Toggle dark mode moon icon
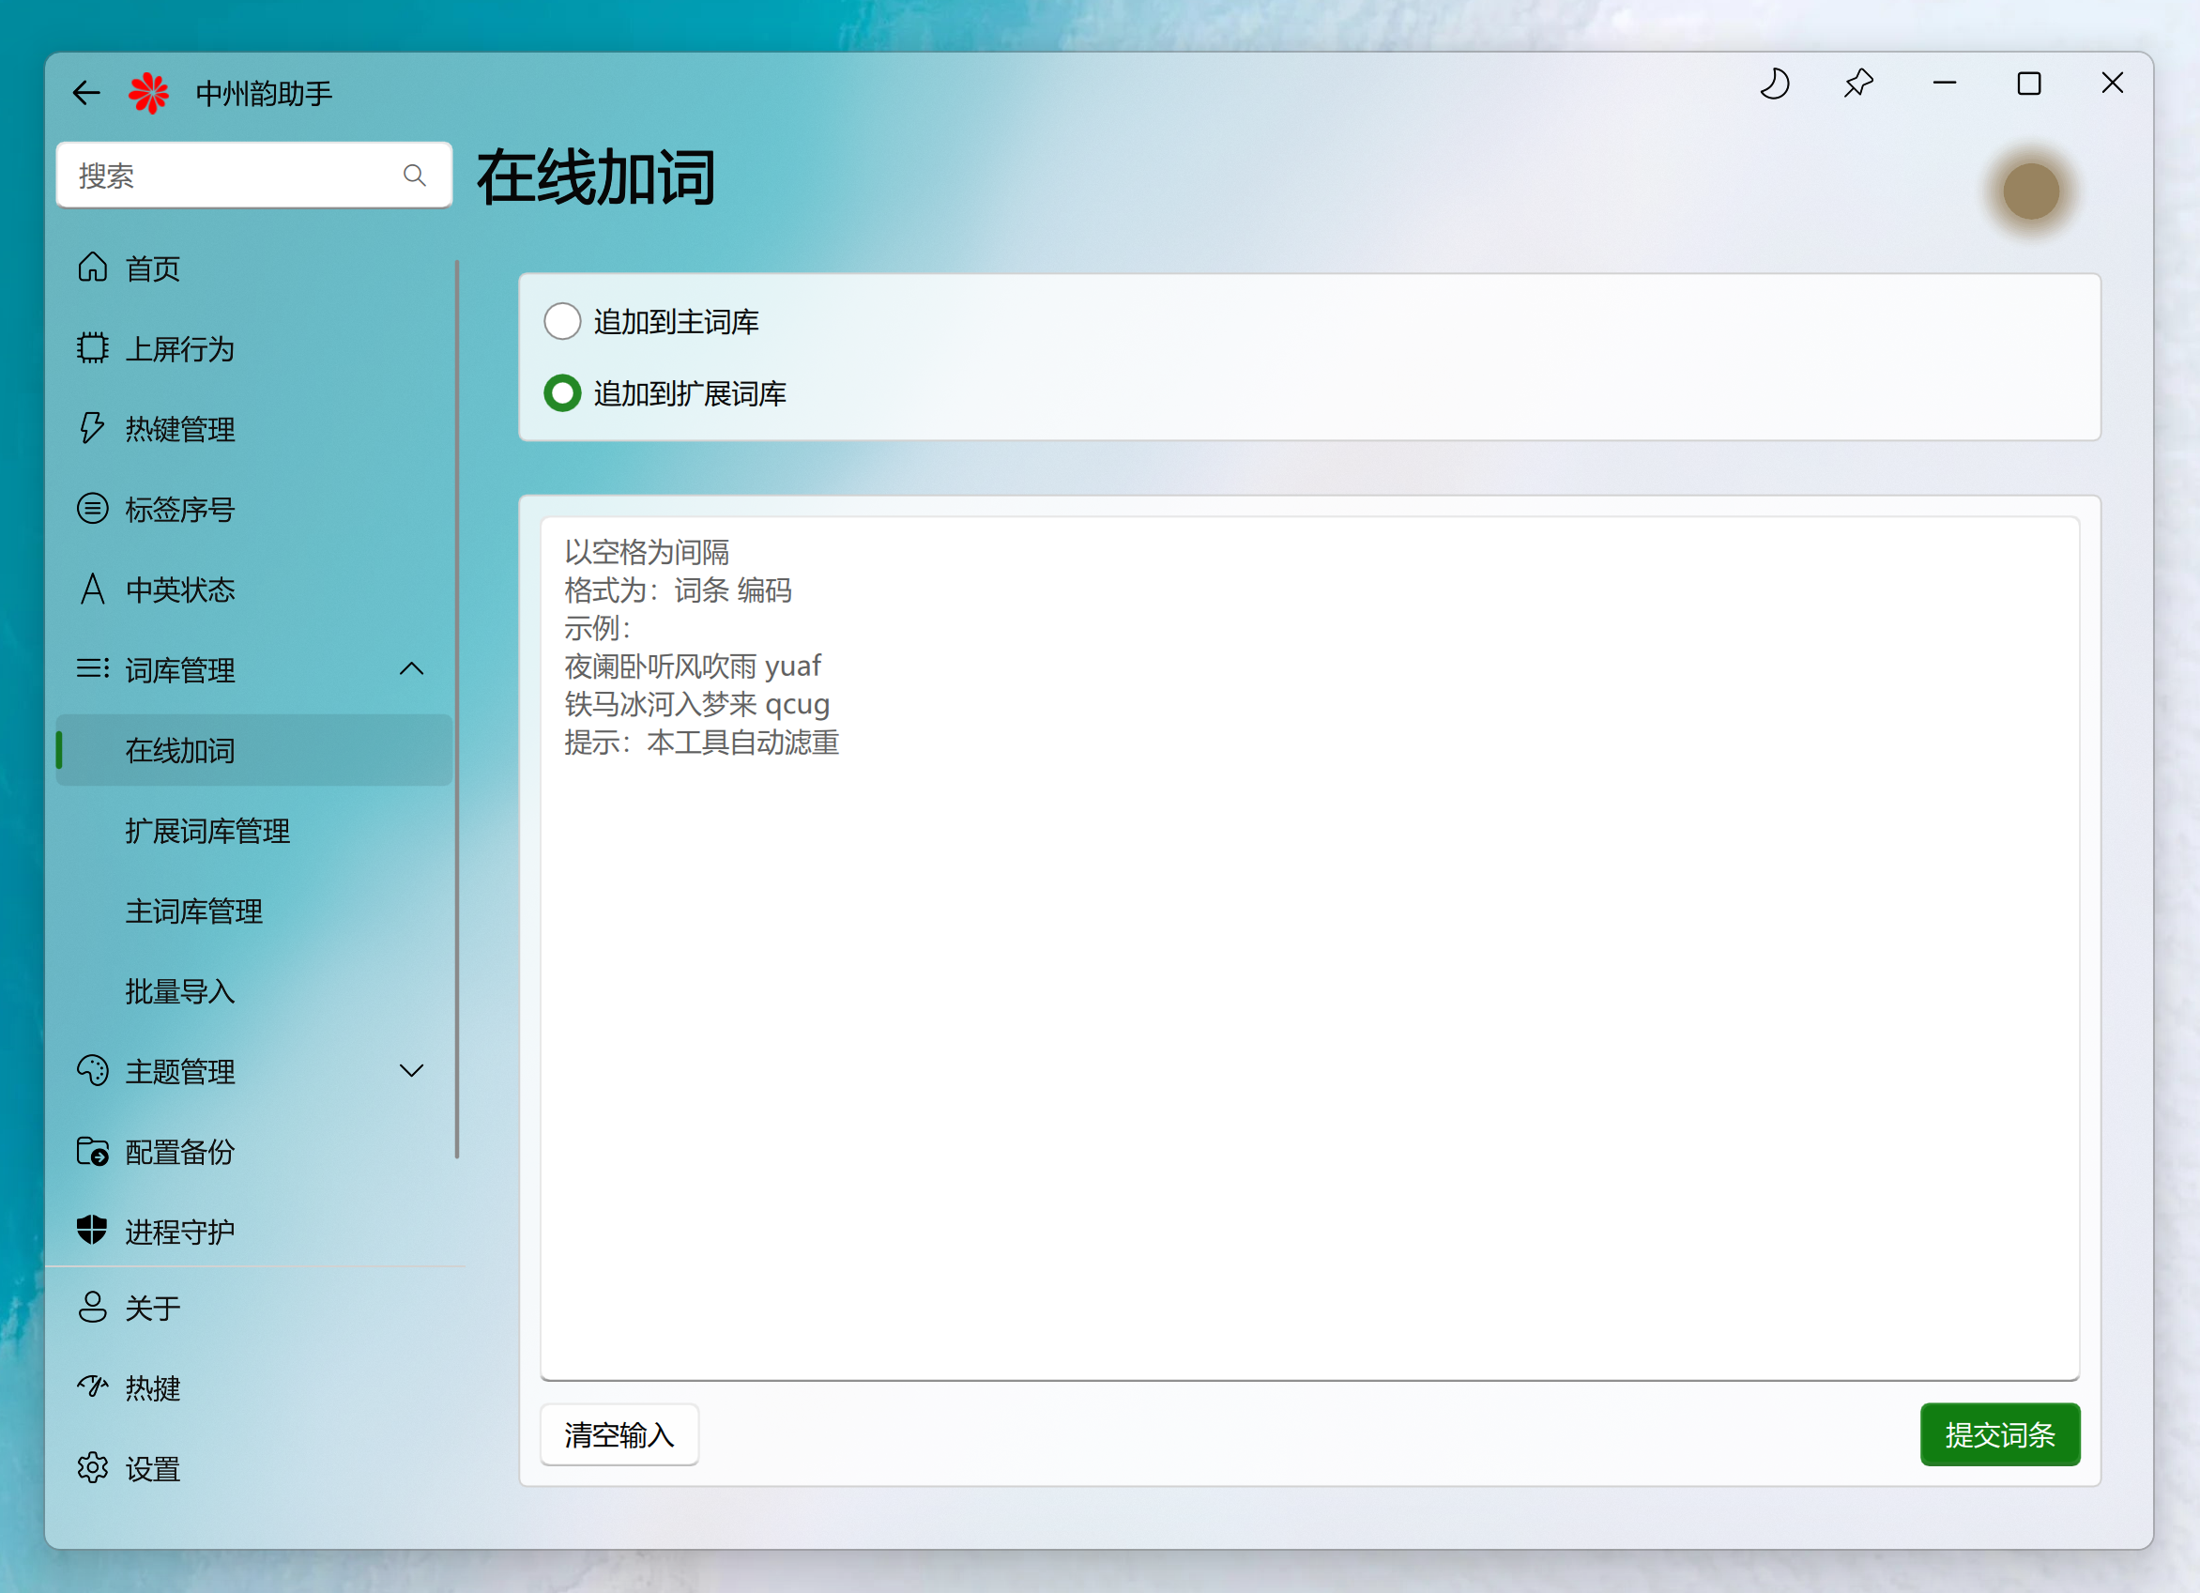Screen dimensions: 2200x1593 [x=1774, y=84]
